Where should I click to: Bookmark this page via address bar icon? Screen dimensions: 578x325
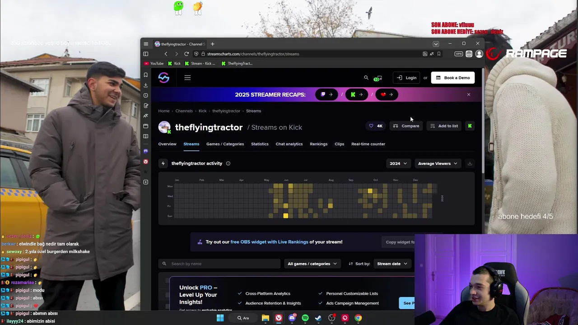click(438, 54)
